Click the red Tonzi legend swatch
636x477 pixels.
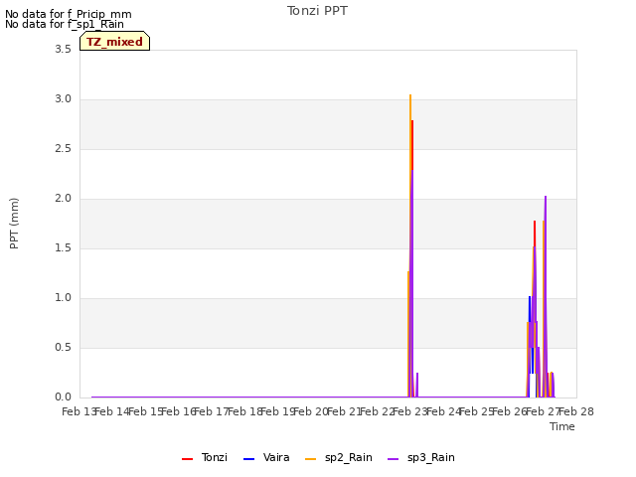(187, 459)
